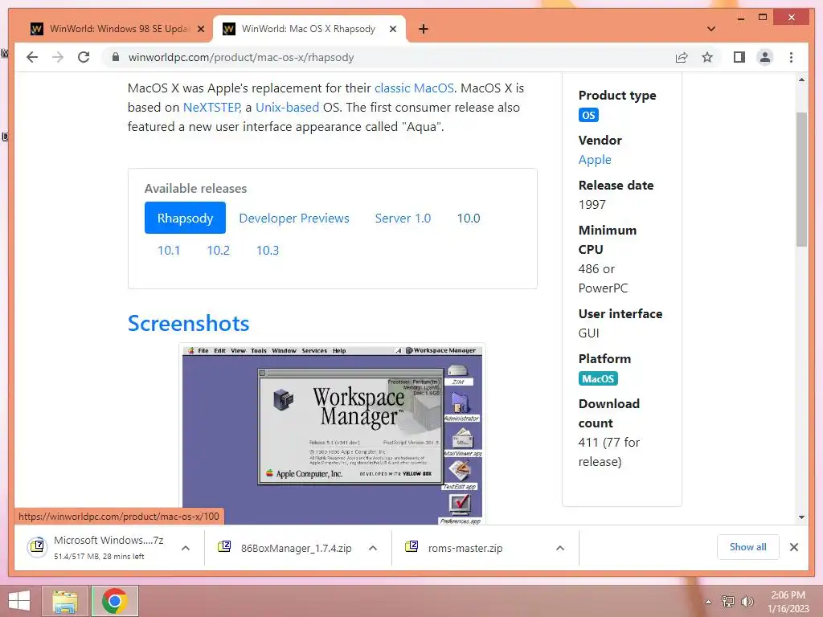The image size is (823, 617).
Task: Show all downloads
Action: (x=748, y=547)
